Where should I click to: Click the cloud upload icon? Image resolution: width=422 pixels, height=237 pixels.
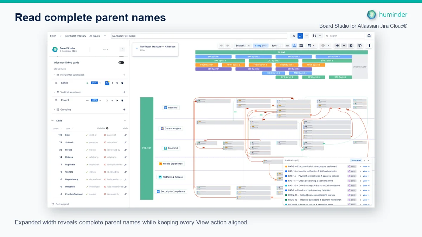click(x=359, y=46)
